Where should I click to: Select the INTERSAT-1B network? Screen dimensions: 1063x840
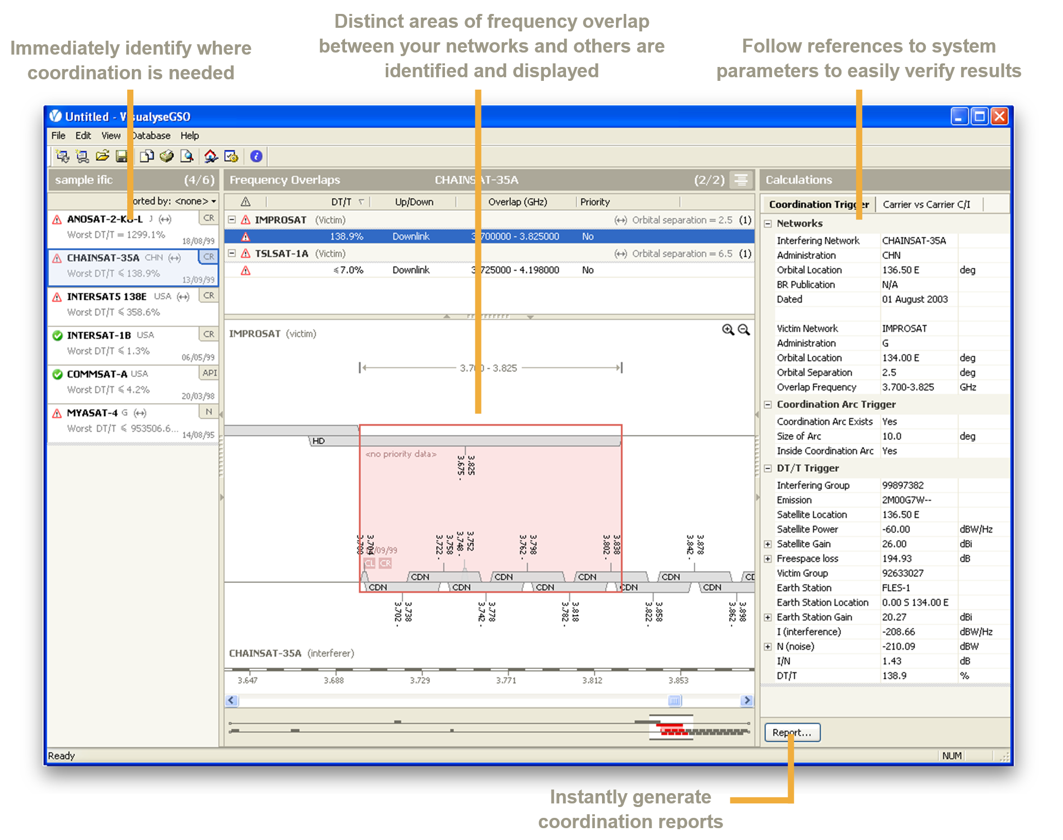133,345
